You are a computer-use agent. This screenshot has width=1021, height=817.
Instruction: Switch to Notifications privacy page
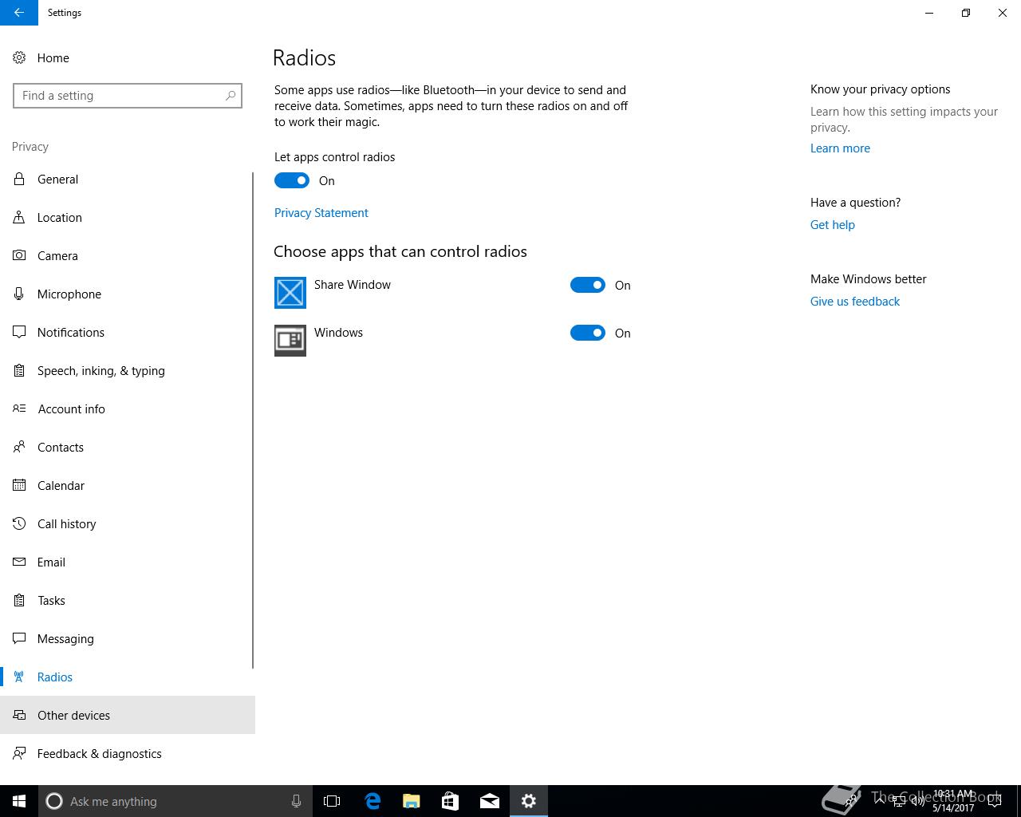click(x=126, y=333)
